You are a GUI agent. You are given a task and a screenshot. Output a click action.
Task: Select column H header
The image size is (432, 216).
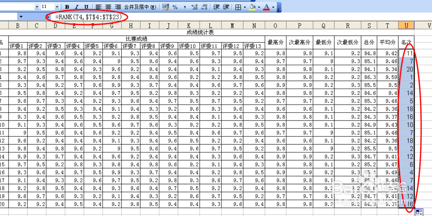(130, 25)
